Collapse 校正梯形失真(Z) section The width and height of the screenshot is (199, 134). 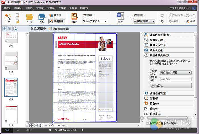(169, 55)
